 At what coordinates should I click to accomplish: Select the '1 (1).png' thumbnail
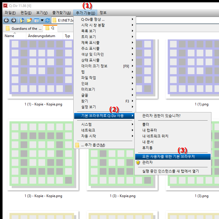(192, 69)
